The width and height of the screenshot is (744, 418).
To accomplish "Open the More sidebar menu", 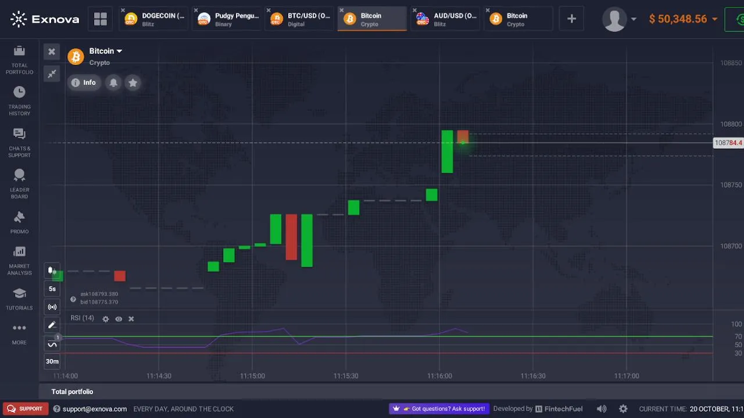I will 19,334.
